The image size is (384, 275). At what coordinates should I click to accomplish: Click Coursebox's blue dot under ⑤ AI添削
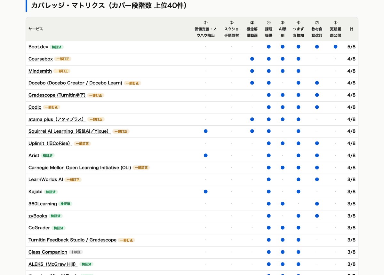283,59
